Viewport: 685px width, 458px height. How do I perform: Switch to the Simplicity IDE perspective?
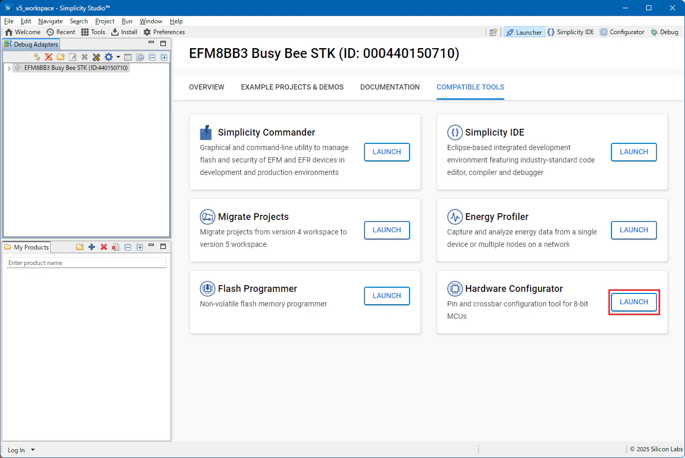coord(571,32)
